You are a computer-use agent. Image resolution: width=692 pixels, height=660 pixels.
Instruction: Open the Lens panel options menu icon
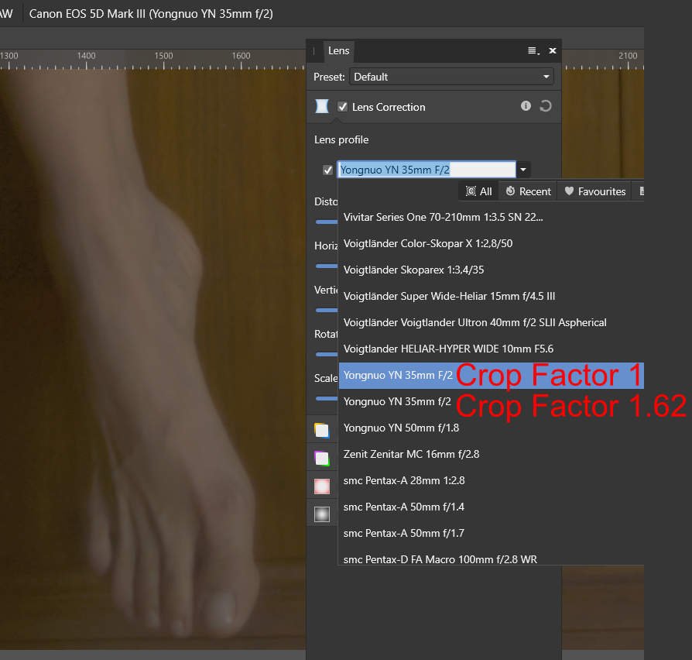pyautogui.click(x=533, y=51)
